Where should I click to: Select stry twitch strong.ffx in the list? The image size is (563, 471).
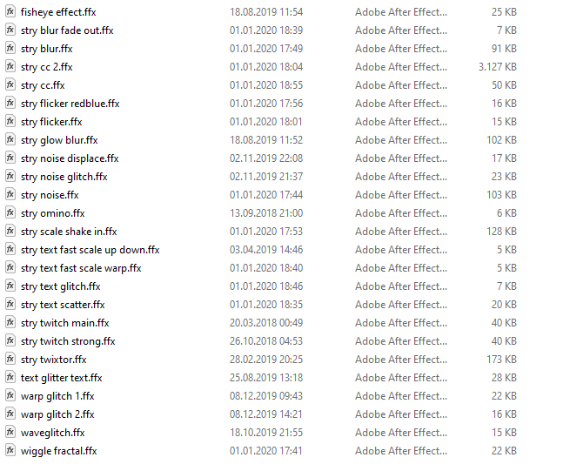(x=68, y=341)
